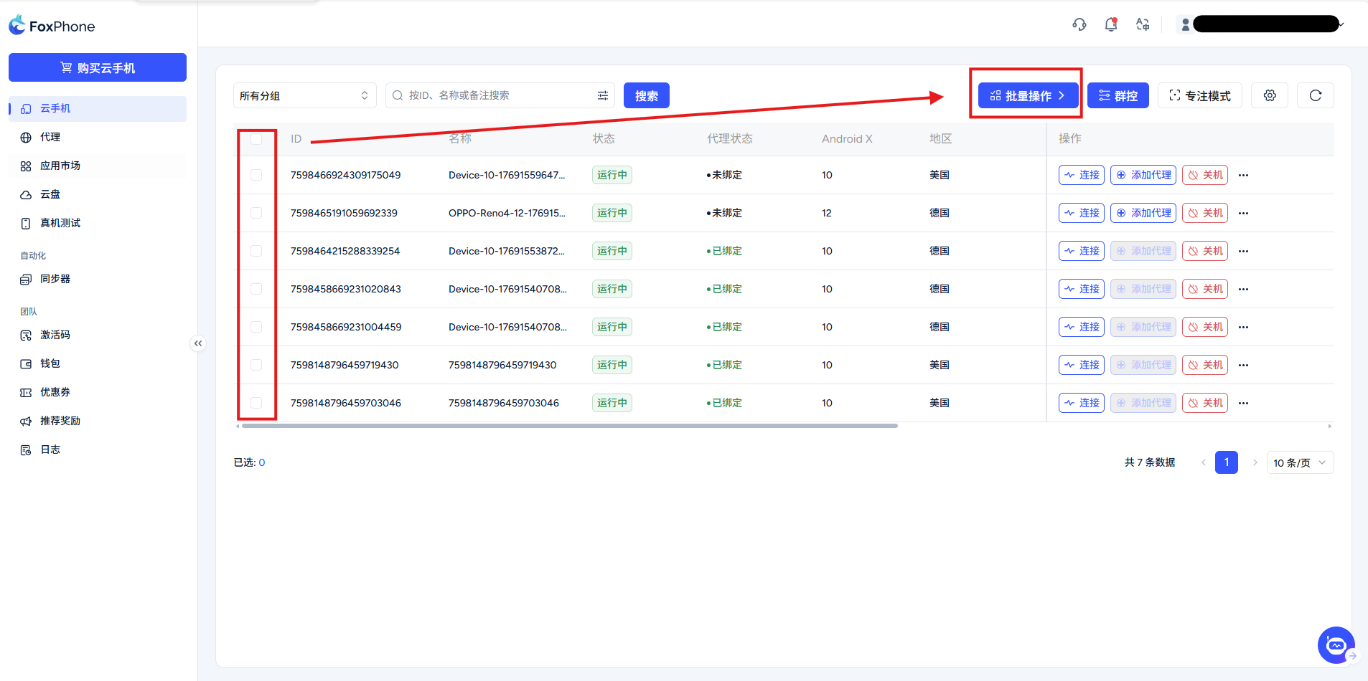
Task: Expand the 所有分组 group dropdown
Action: click(x=304, y=95)
